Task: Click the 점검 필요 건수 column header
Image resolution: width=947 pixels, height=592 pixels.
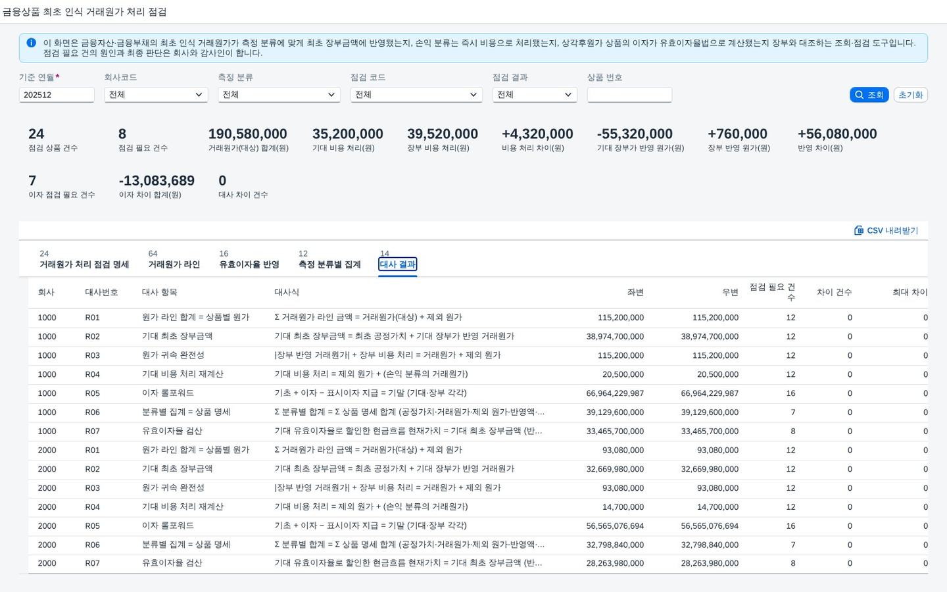Action: (x=772, y=292)
